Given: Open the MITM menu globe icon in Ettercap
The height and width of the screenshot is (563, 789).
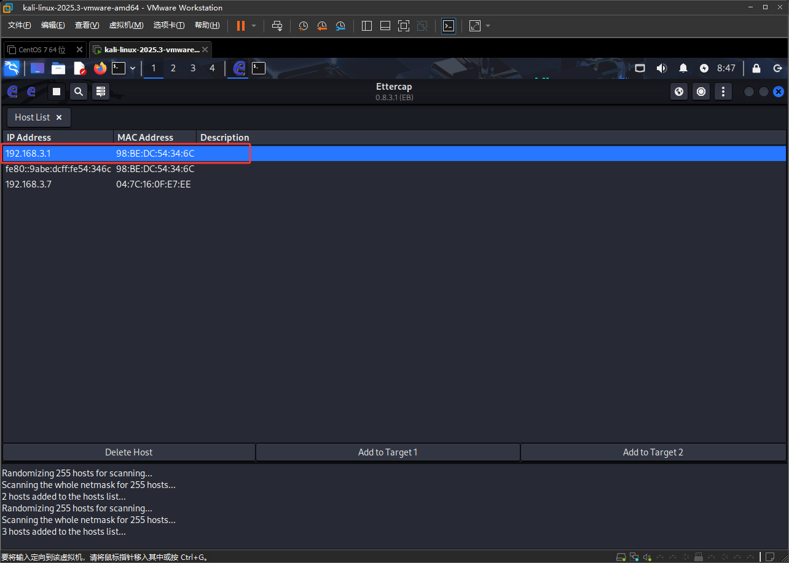Looking at the screenshot, I should click(x=679, y=92).
